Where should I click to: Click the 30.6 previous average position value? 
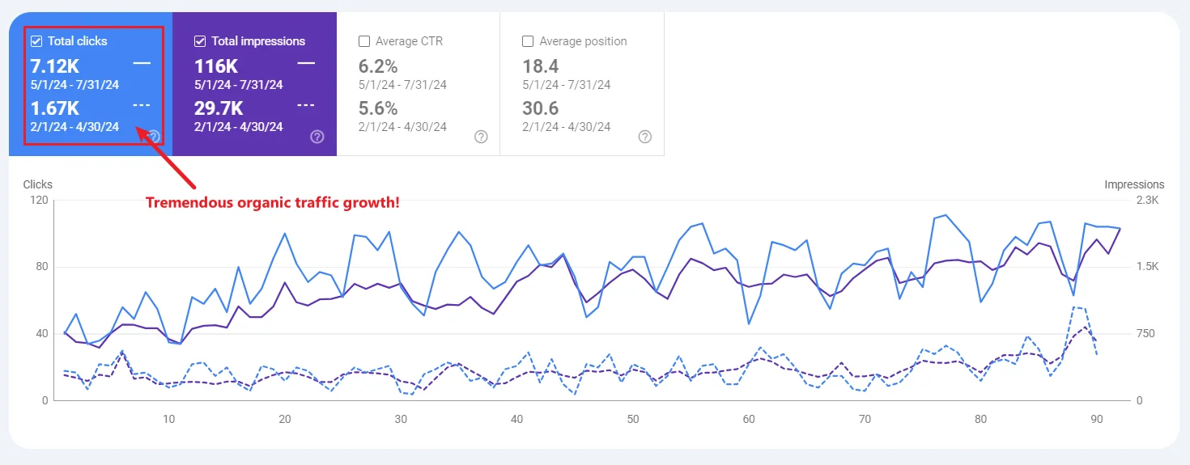[542, 108]
